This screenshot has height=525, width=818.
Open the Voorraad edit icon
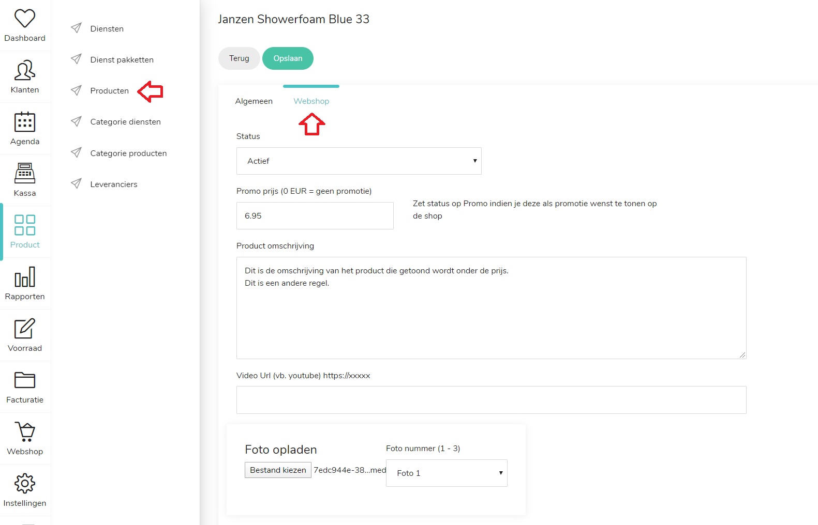(25, 328)
